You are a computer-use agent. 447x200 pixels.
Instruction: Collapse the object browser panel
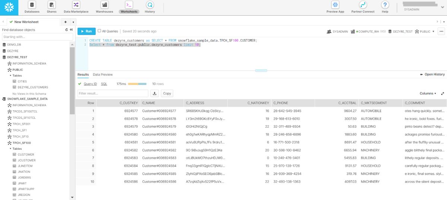coord(71,30)
